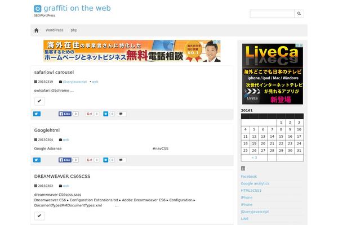
Task: Open Google analytics category in the sidebar
Action: click(255, 183)
